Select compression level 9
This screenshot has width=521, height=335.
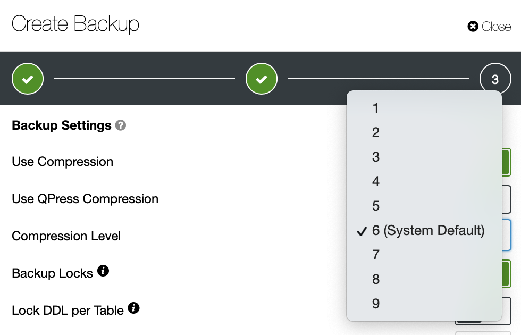click(424, 304)
